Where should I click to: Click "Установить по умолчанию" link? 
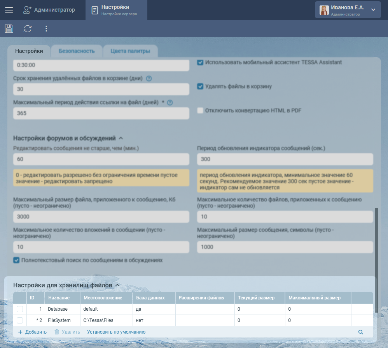coord(116,332)
